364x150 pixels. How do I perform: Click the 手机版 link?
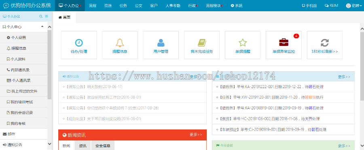[309, 6]
